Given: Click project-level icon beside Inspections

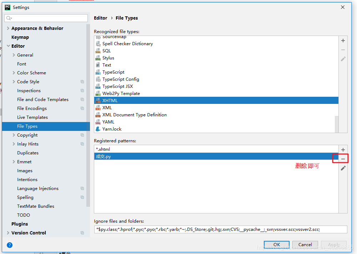Looking at the screenshot, I should (x=82, y=90).
